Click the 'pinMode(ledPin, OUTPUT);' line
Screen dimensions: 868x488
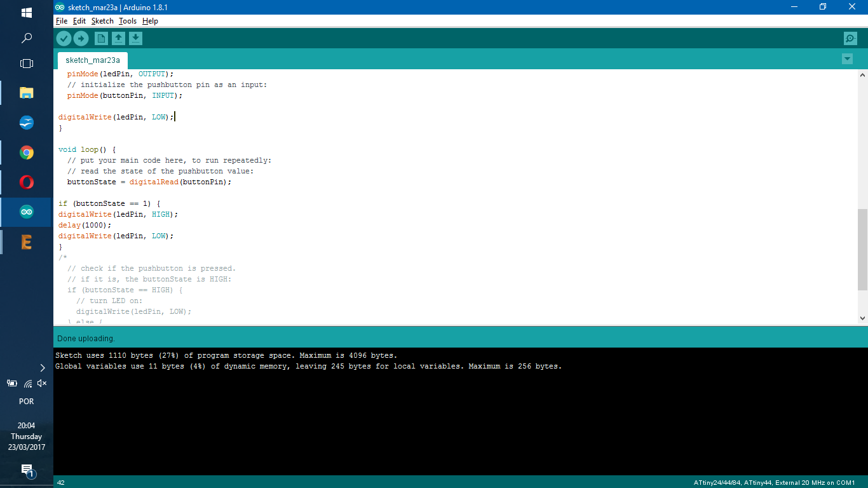(120, 74)
